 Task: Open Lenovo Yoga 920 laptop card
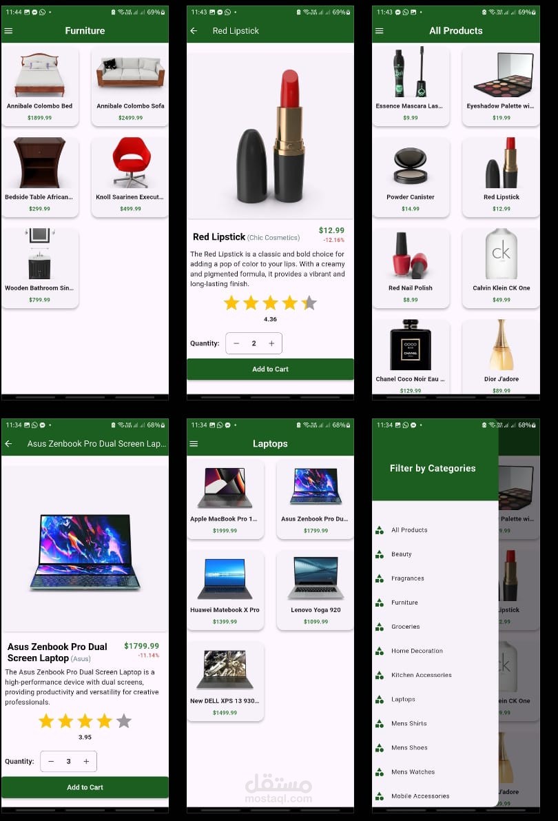click(x=316, y=590)
